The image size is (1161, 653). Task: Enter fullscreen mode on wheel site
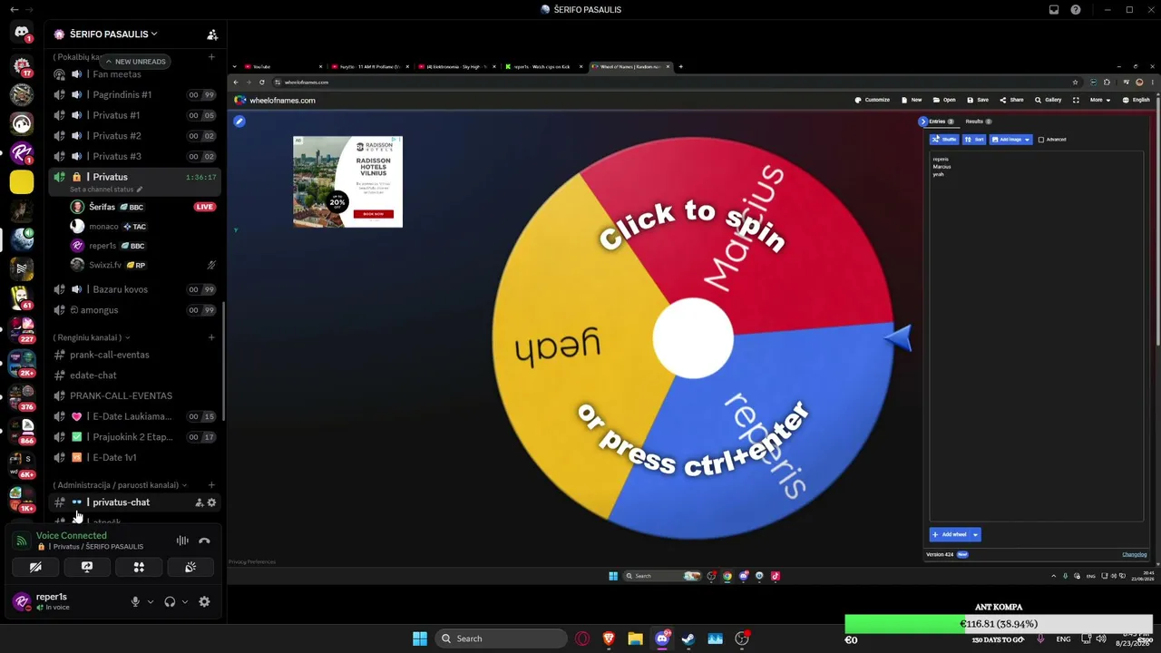(1076, 100)
